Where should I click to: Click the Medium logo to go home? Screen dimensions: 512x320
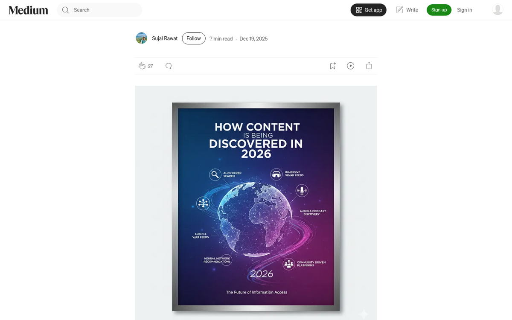tap(28, 10)
